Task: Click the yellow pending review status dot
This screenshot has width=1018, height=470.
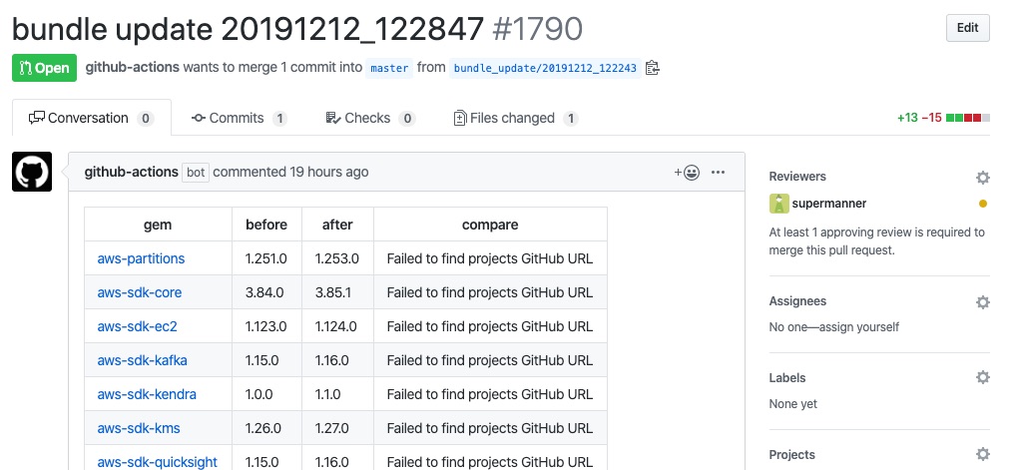Action: coord(983,204)
